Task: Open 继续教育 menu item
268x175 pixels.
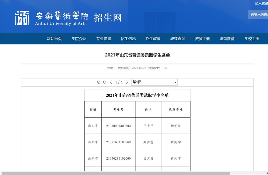Action: click(227, 39)
